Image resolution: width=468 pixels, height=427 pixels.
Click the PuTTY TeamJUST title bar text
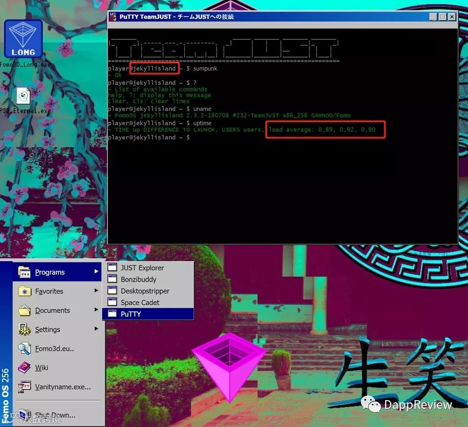point(176,17)
